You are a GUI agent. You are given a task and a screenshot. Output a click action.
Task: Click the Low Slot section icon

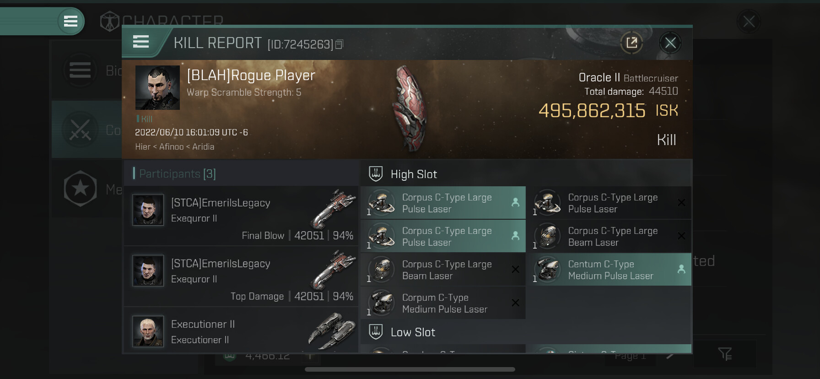click(x=376, y=332)
